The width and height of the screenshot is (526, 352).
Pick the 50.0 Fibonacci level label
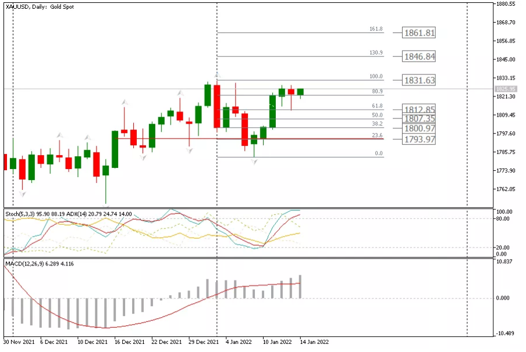coord(377,115)
